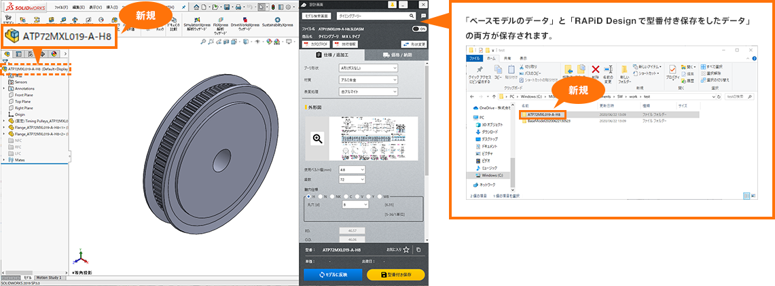Click the search magnifier in RAPiD Design panel
The height and width of the screenshot is (286, 775).
tap(411, 16)
